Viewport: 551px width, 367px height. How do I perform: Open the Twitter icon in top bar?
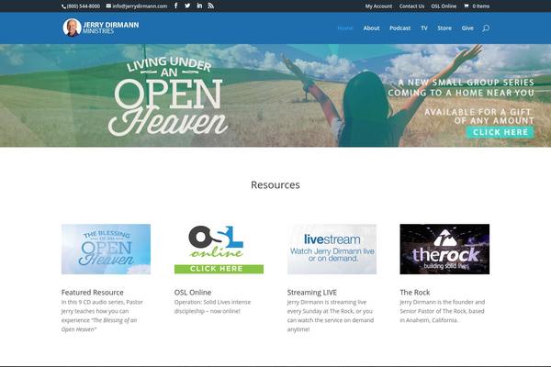pyautogui.click(x=187, y=6)
